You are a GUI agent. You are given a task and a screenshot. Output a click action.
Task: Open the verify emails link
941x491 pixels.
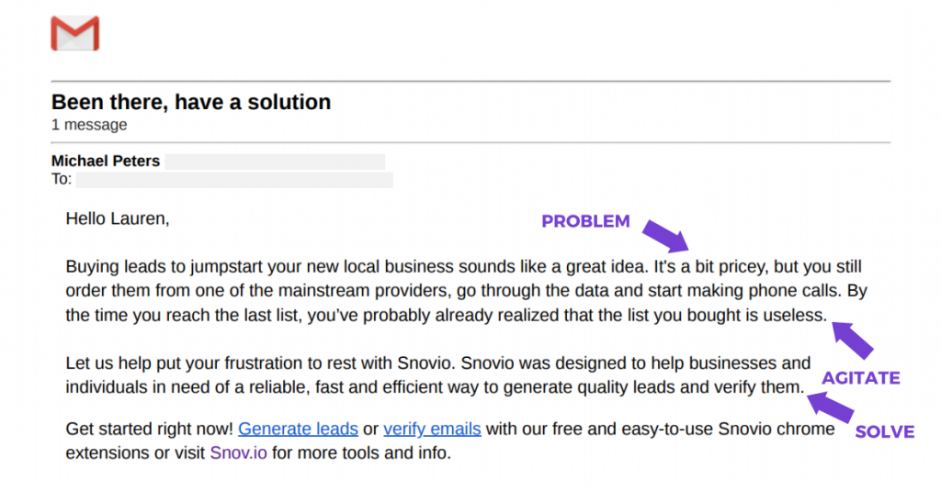432,429
